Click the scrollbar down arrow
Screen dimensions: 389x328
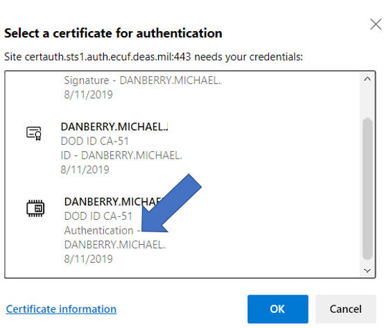[368, 270]
